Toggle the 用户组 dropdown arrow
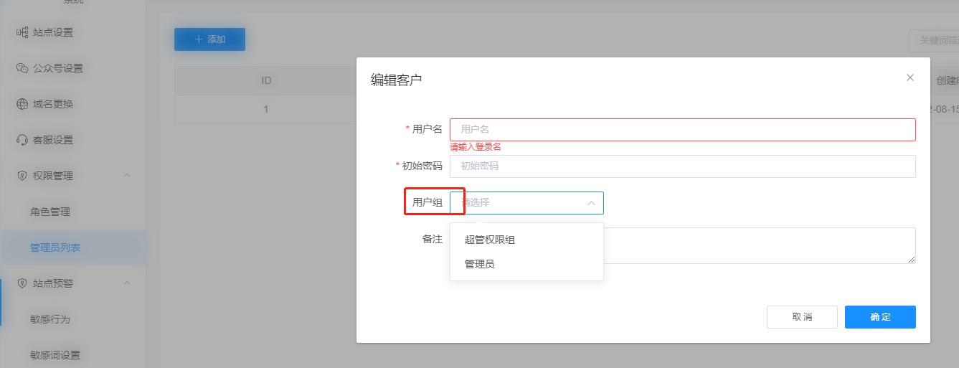The height and width of the screenshot is (368, 959). coord(591,203)
